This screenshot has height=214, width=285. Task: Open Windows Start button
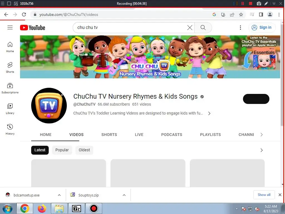8,208
